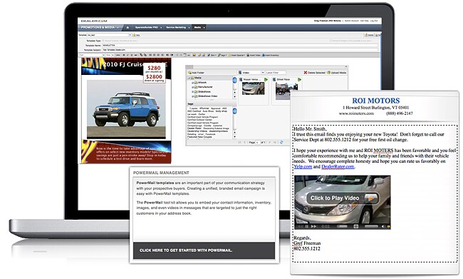Click Upload Media in media browser
The width and height of the screenshot is (463, 279).
click(x=337, y=73)
